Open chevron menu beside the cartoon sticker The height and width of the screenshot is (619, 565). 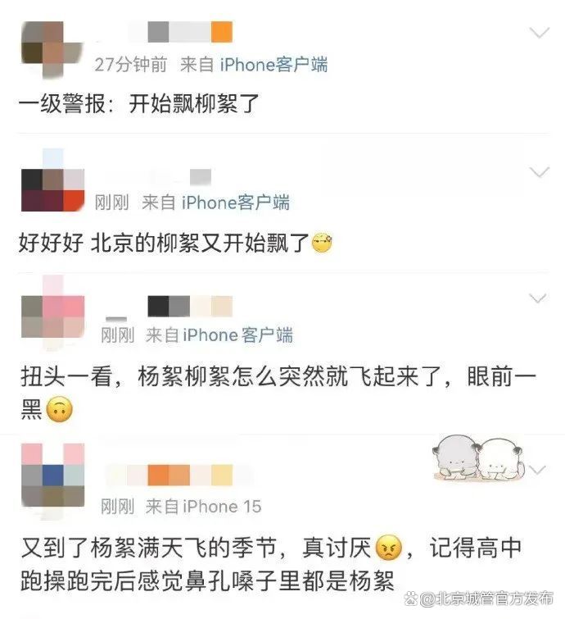(x=538, y=470)
